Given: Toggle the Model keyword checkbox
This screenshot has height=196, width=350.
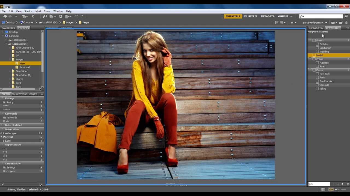Looking at the screenshot, I should pos(314,55).
